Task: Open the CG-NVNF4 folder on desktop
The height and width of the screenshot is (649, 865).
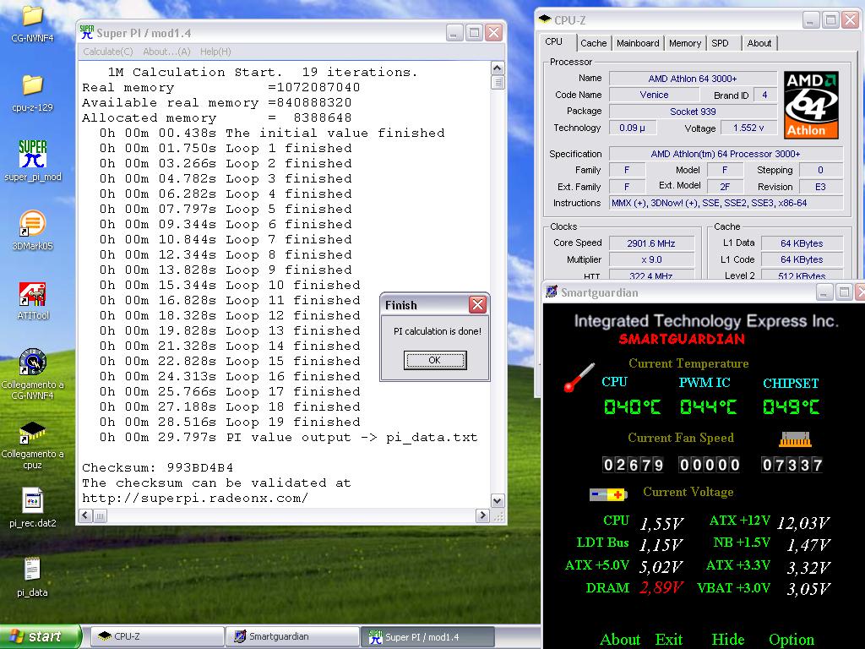Action: (x=32, y=17)
